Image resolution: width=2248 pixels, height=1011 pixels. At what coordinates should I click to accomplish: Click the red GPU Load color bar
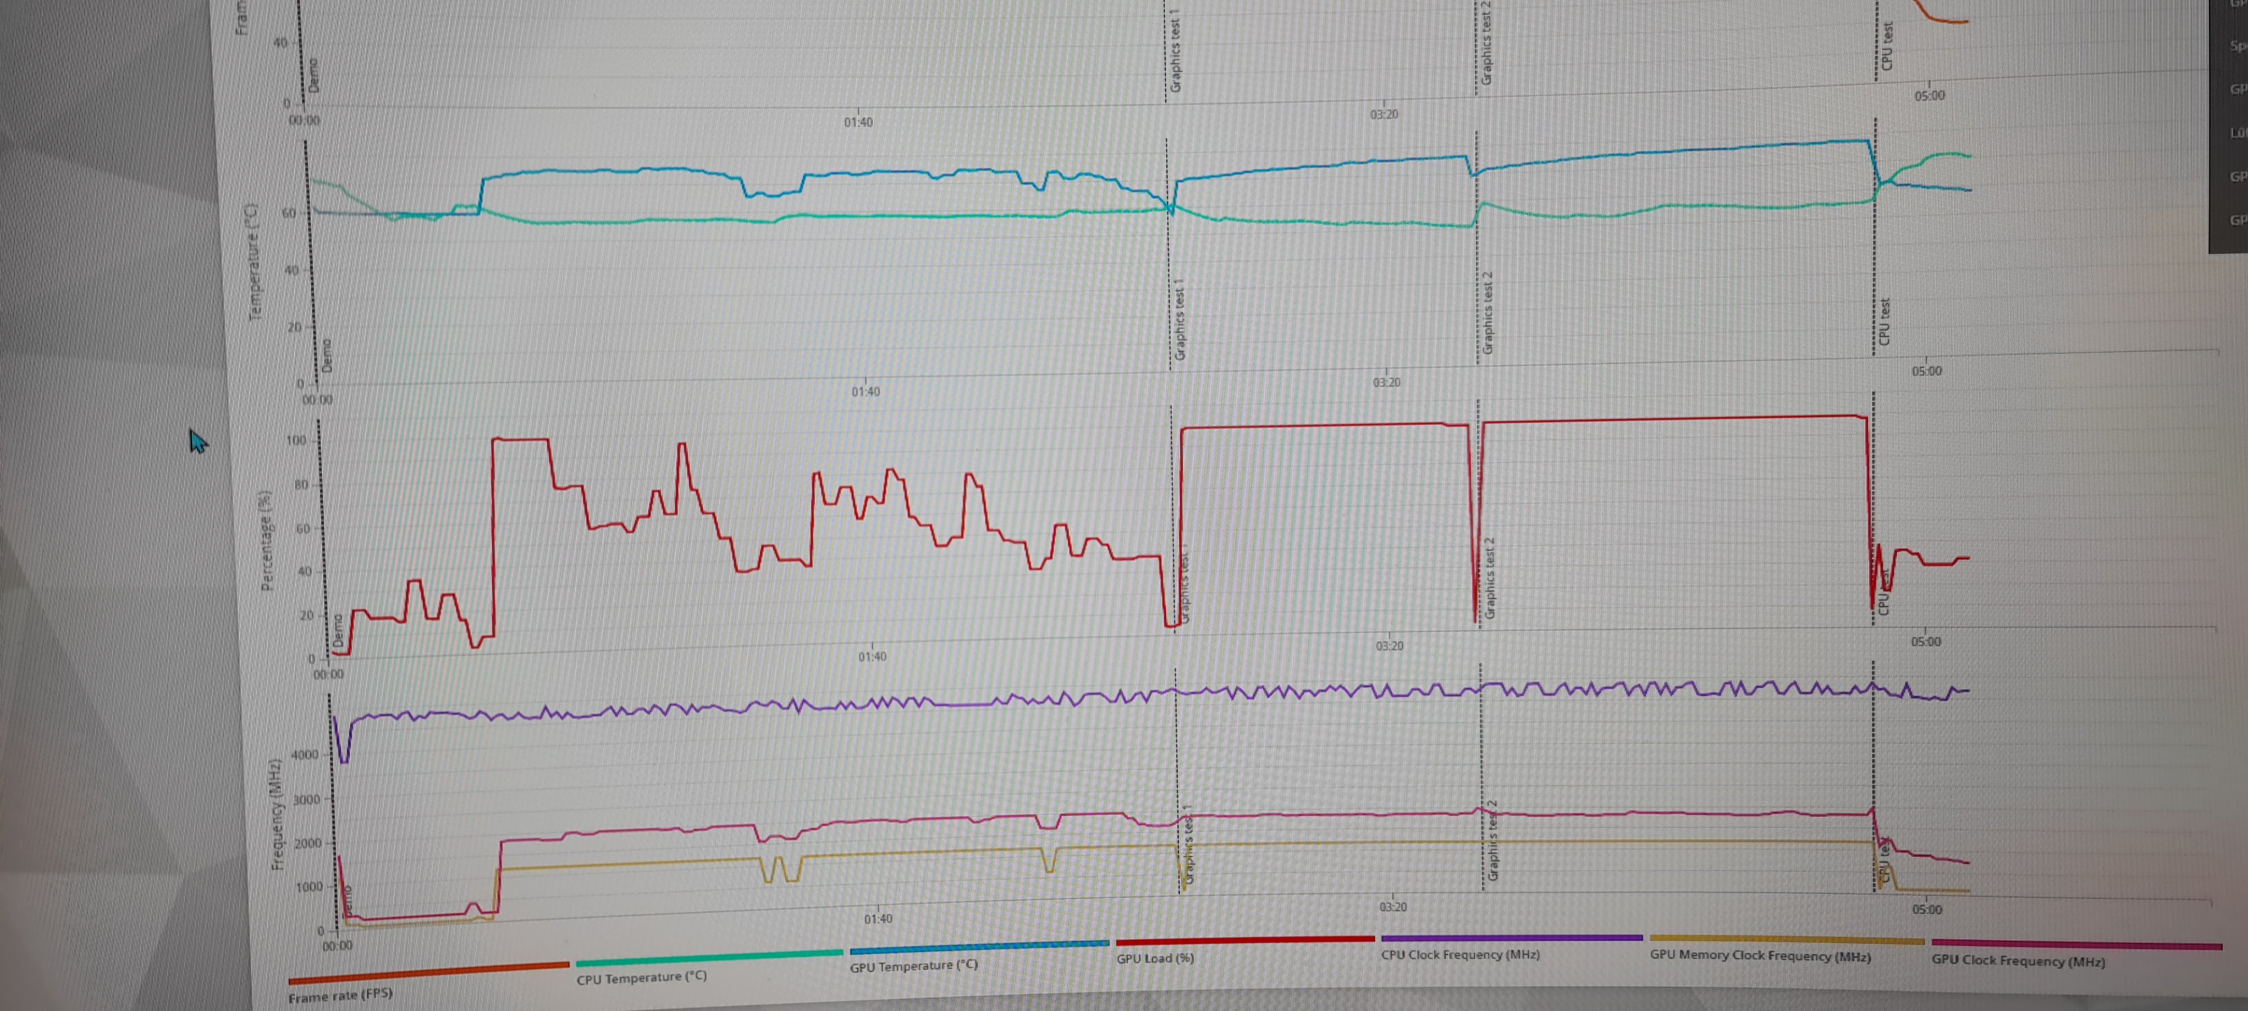click(x=1245, y=940)
